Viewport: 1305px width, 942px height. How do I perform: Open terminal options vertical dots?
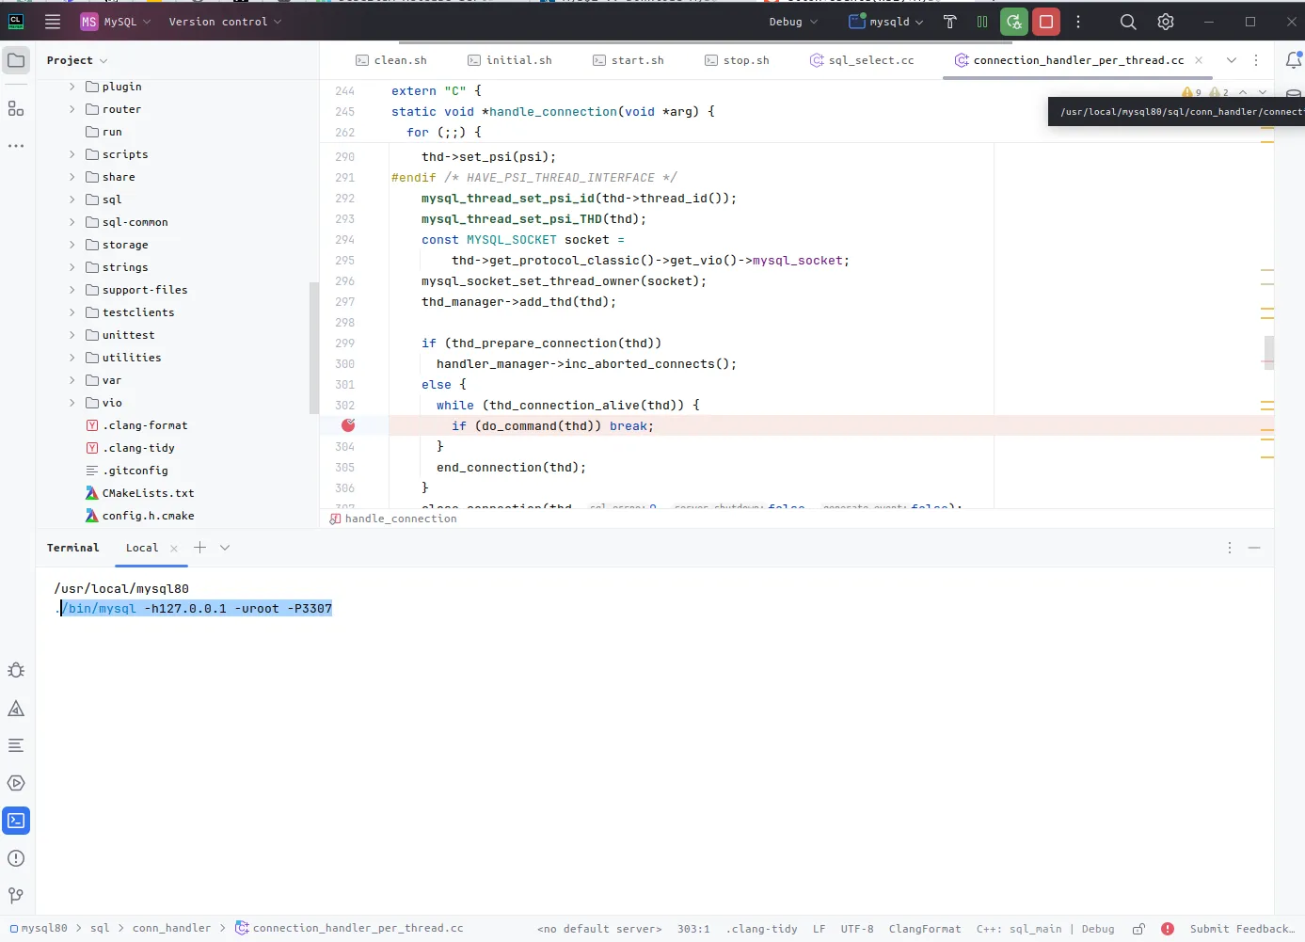tap(1230, 548)
